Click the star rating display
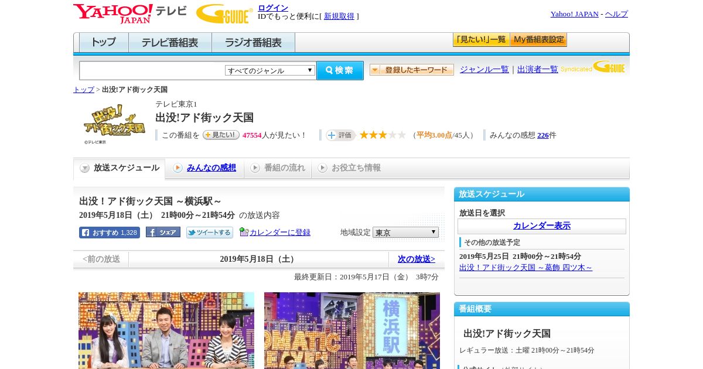Viewport: 703px width, 369px height. [x=383, y=135]
